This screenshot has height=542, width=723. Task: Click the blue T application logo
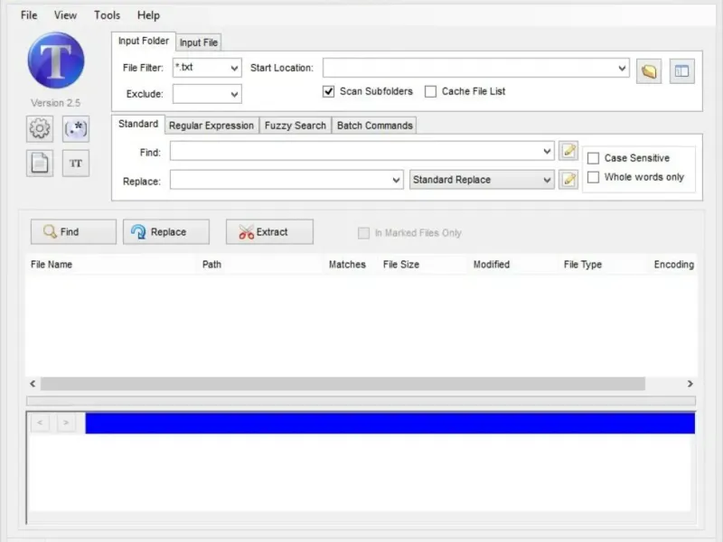tap(56, 61)
